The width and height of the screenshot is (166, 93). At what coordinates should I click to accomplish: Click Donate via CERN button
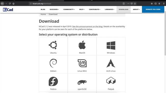(153, 9)
